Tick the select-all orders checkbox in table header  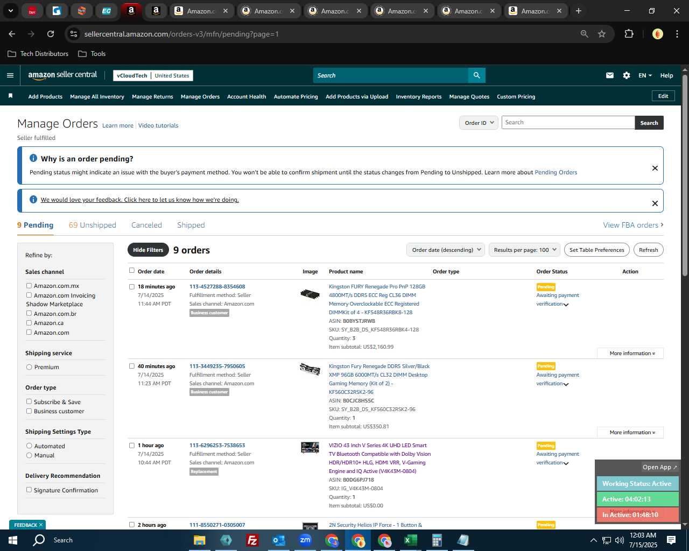132,271
